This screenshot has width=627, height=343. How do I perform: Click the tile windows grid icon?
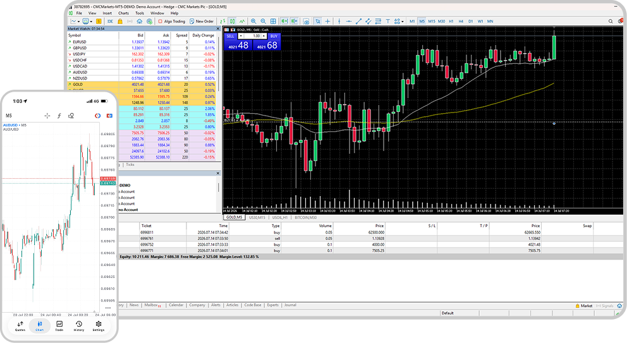pos(273,21)
